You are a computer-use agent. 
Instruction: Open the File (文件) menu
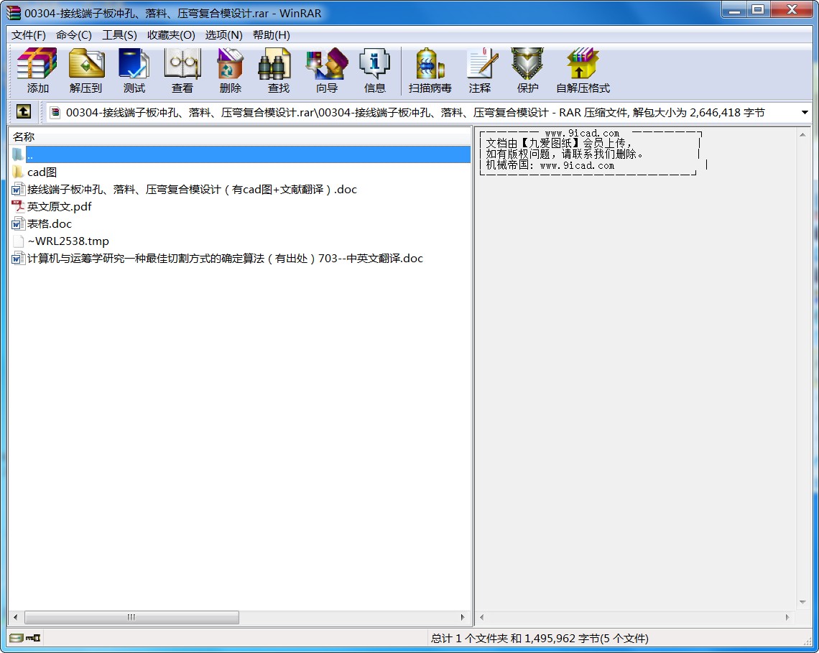click(x=28, y=34)
